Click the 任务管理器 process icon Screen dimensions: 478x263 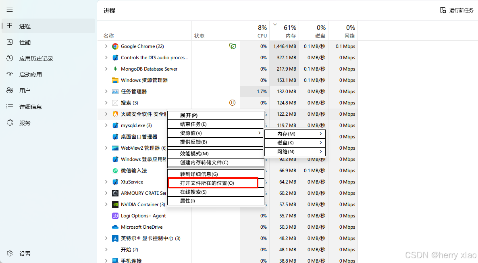click(x=115, y=92)
